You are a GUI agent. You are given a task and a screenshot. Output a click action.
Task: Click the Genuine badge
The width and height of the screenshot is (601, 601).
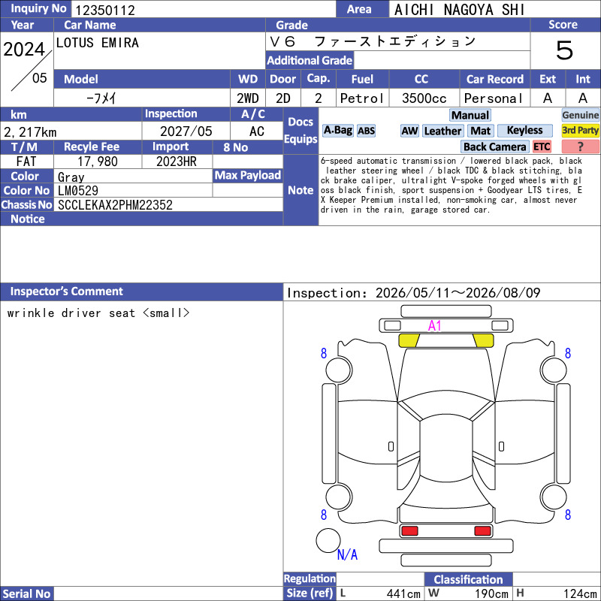[x=580, y=115]
